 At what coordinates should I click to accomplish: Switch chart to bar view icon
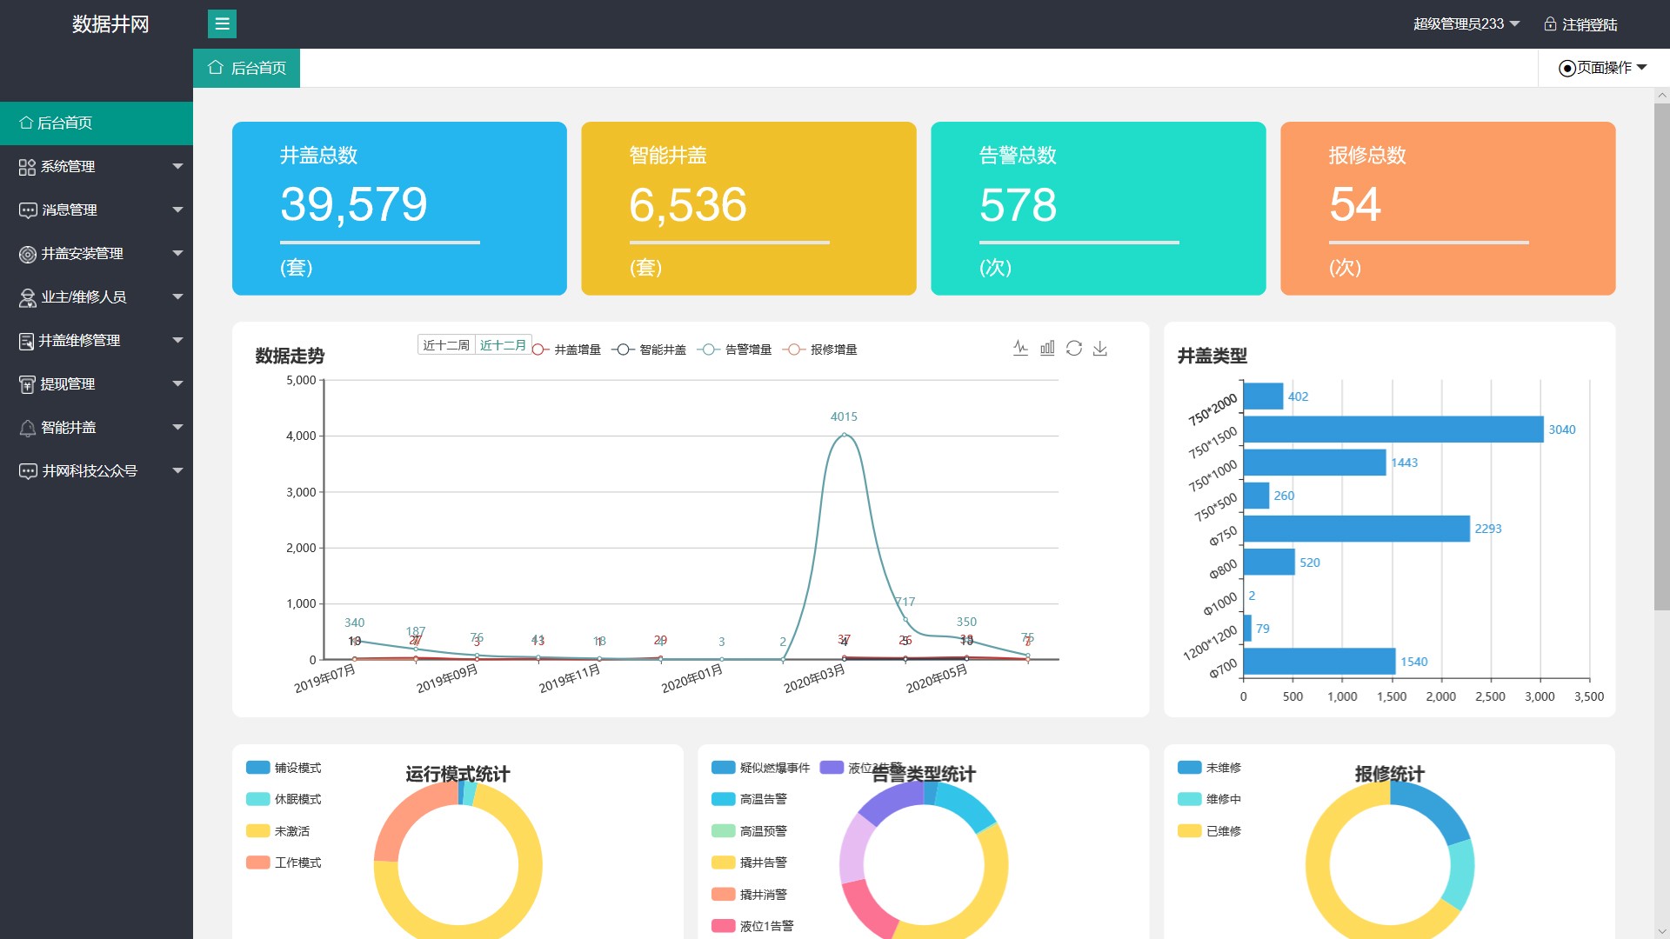[x=1047, y=348]
